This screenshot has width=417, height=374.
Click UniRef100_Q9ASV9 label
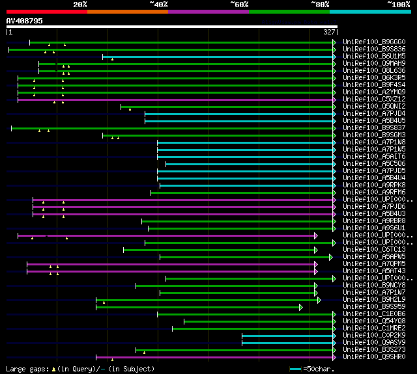374,343
